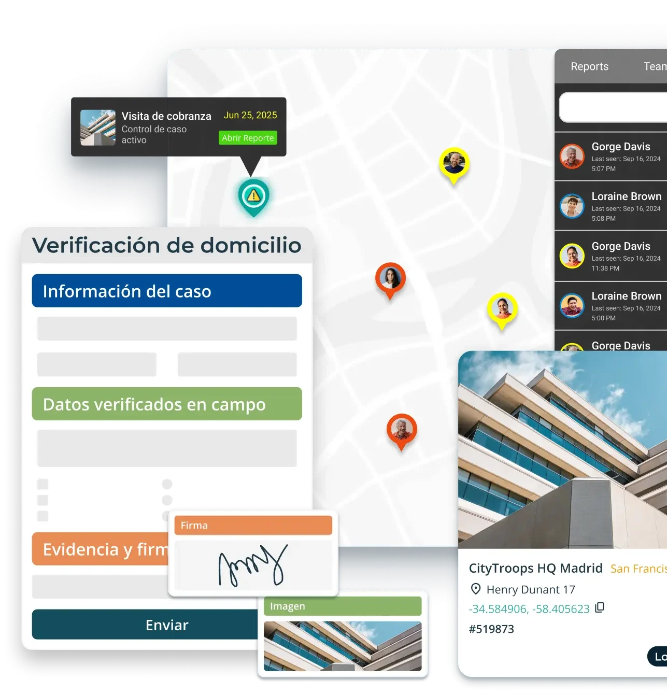Expand the Información del caso section
The width and height of the screenshot is (667, 694).
(167, 291)
